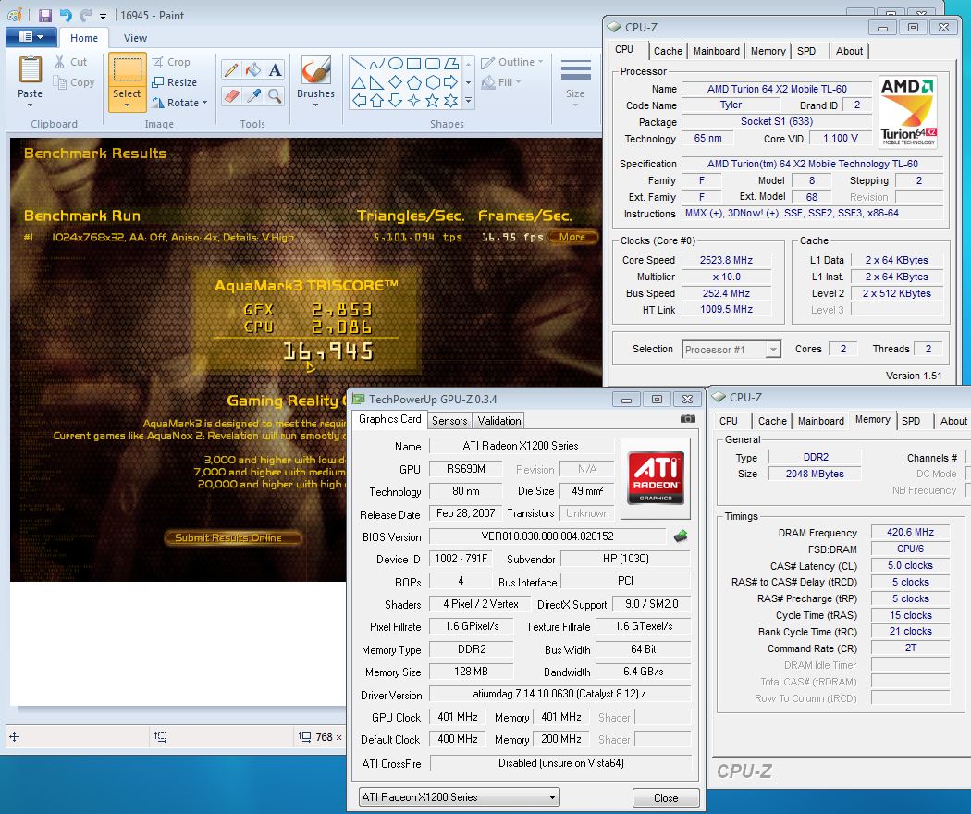971x814 pixels.
Task: Click the Resize command in Paint
Action: pyautogui.click(x=175, y=82)
